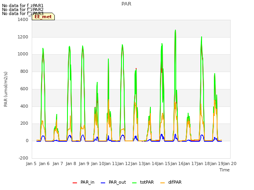Click the y-axis label PAR (umol/m2/s)
Screen dimensions: 254x190
pos(6,89)
